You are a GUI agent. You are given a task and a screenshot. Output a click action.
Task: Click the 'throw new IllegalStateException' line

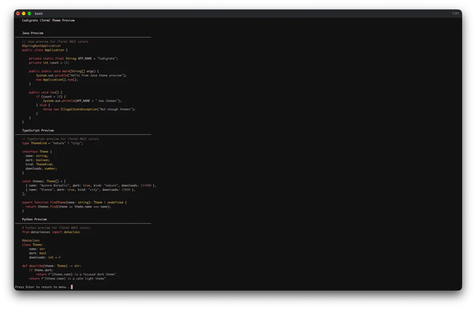89,109
